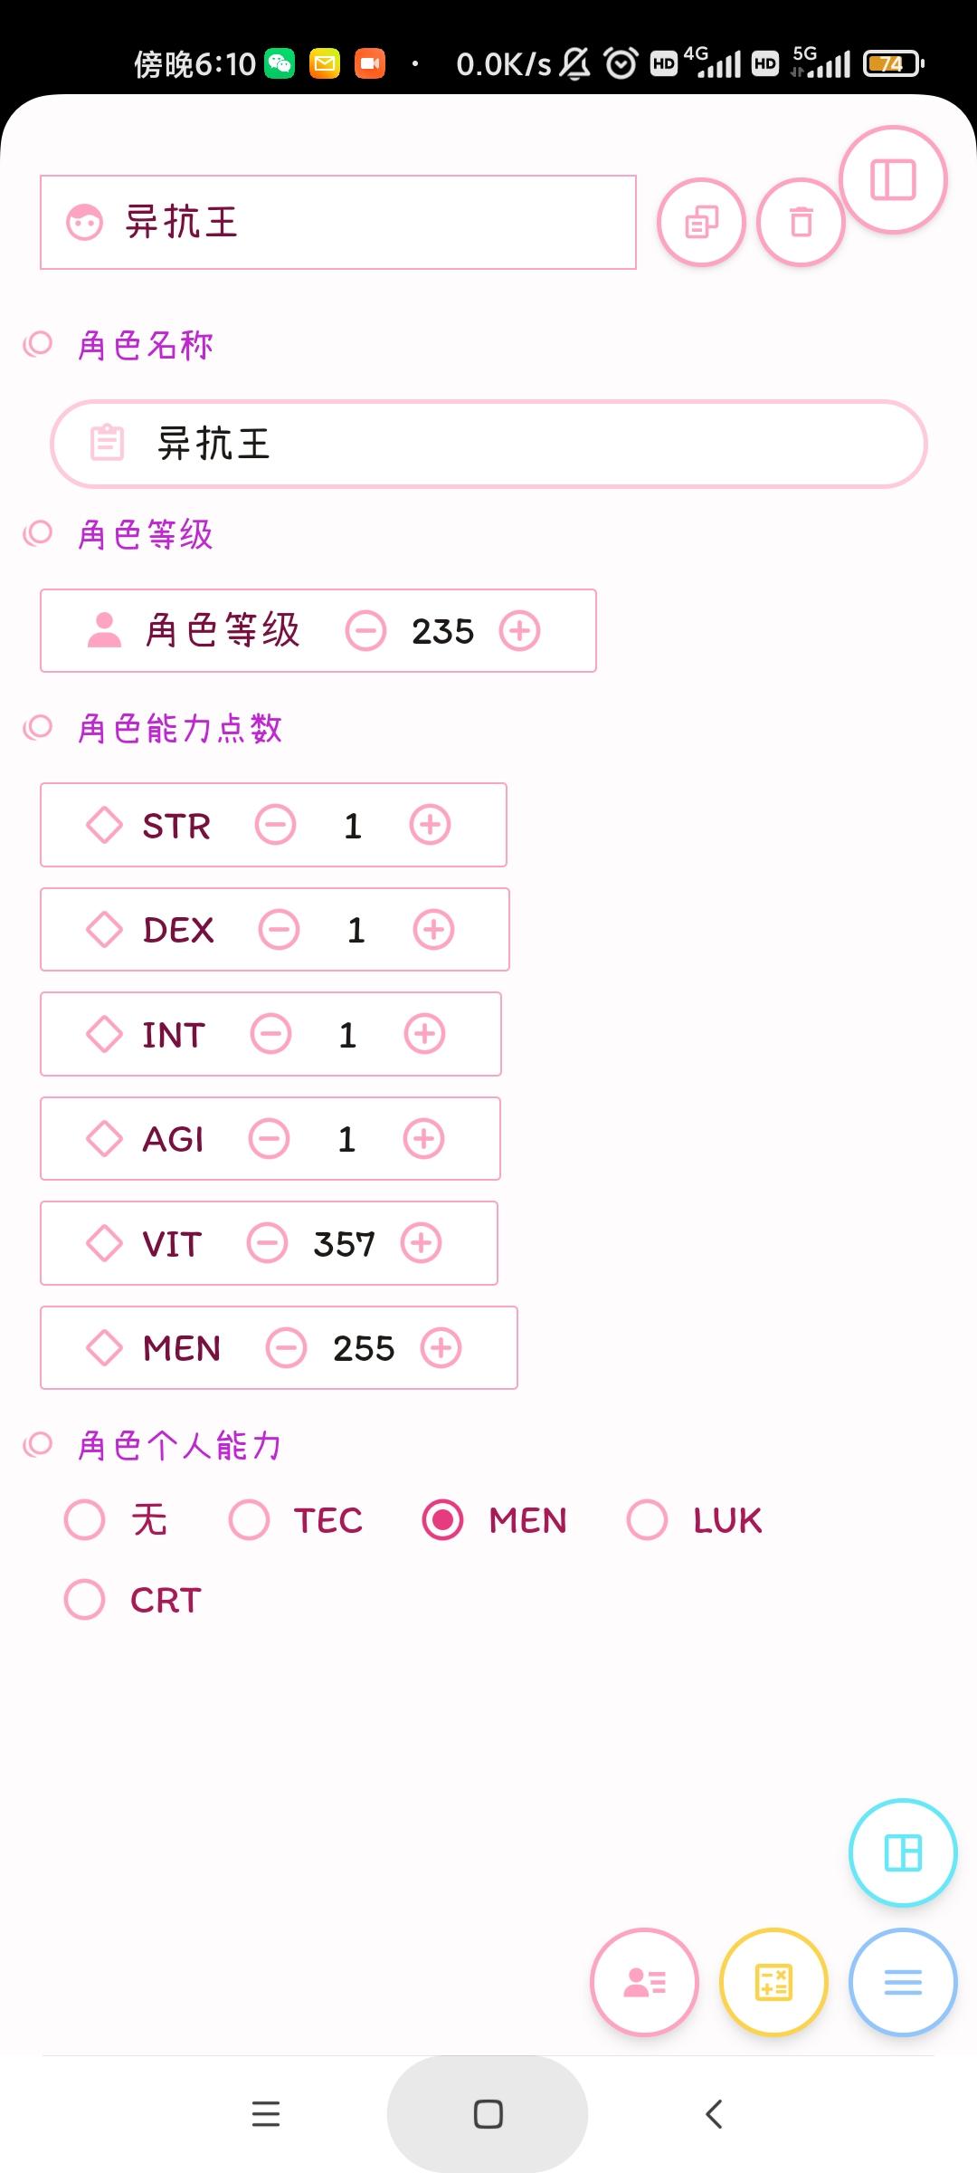Open the 异抗王 character selector box
977x2173 pixels.
coord(337,223)
